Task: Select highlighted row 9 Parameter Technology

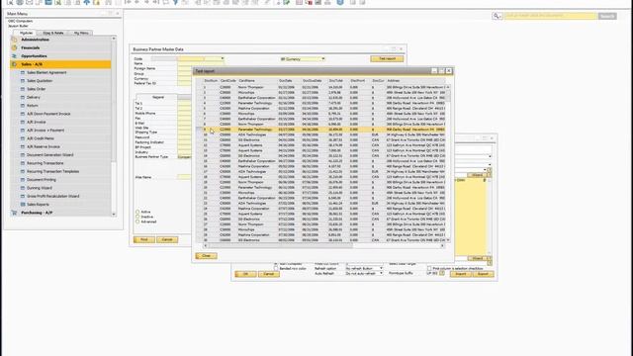Action: pyautogui.click(x=320, y=130)
